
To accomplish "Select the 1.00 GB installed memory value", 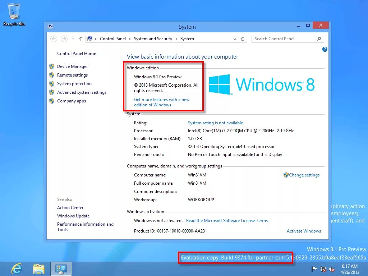I will 195,139.
